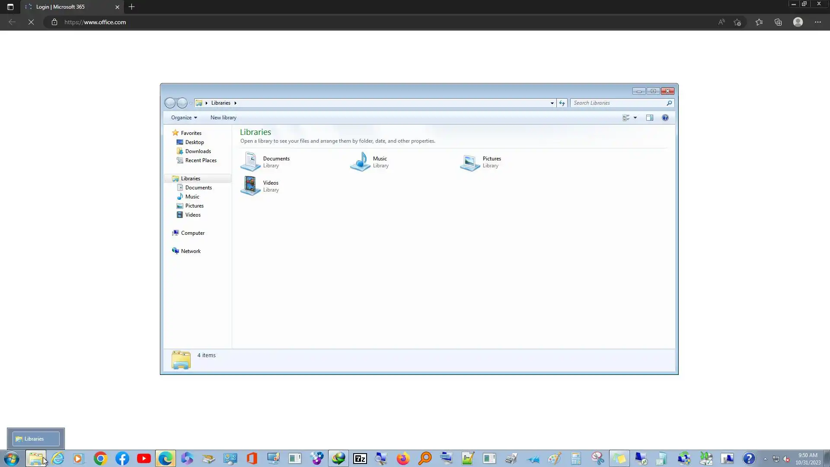Open the Music library icon

point(360,162)
